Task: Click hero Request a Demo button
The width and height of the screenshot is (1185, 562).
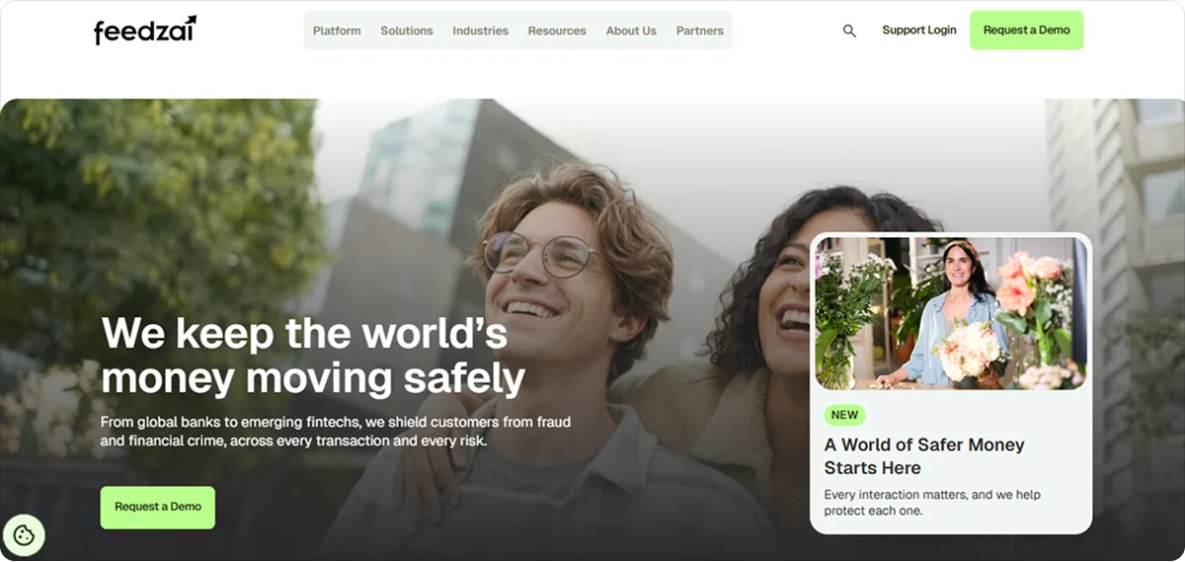Action: [x=158, y=507]
